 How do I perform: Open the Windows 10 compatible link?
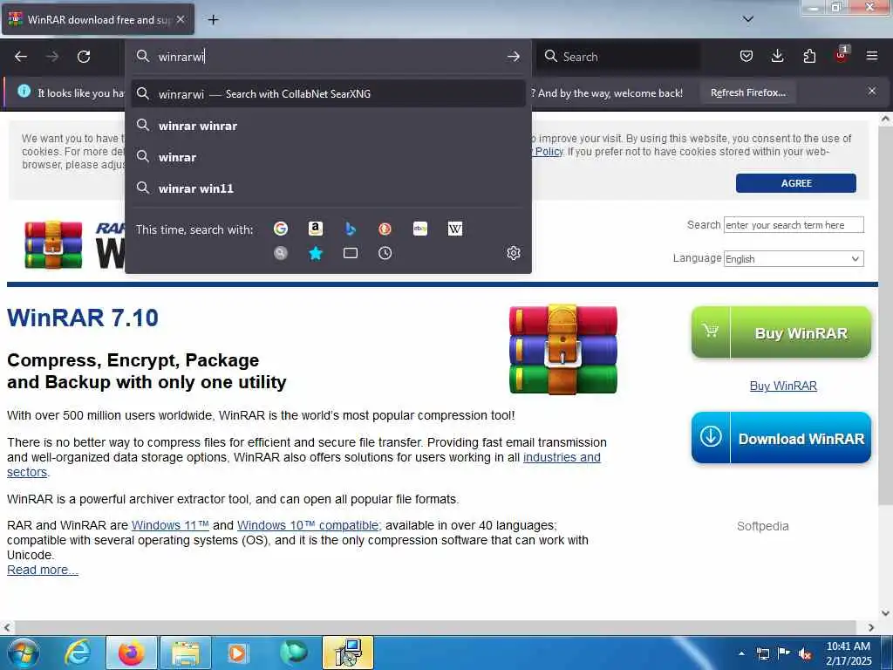point(310,525)
